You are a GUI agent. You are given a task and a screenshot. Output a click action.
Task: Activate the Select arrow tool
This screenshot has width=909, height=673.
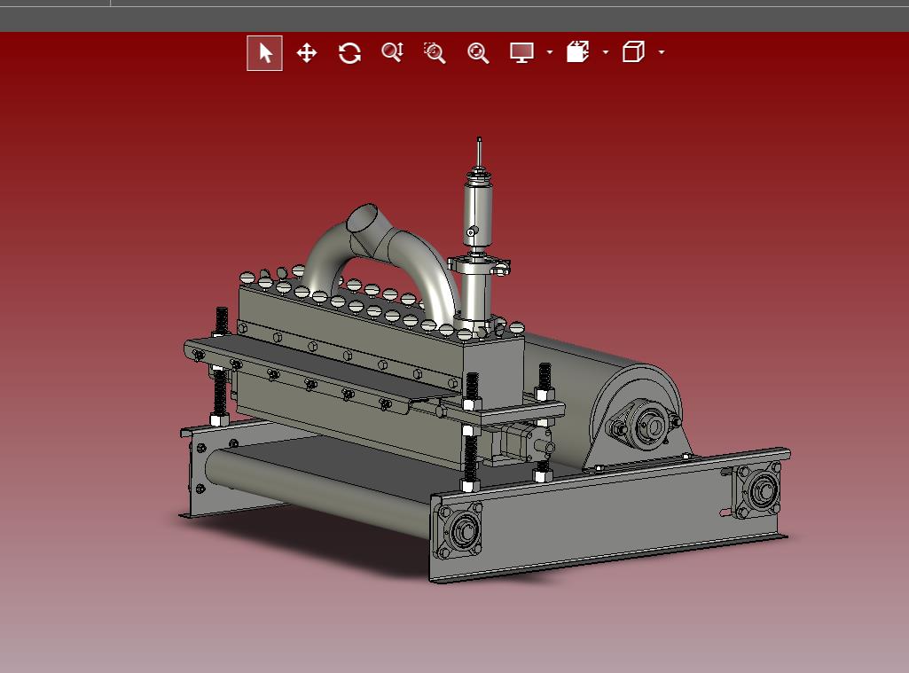coord(264,52)
